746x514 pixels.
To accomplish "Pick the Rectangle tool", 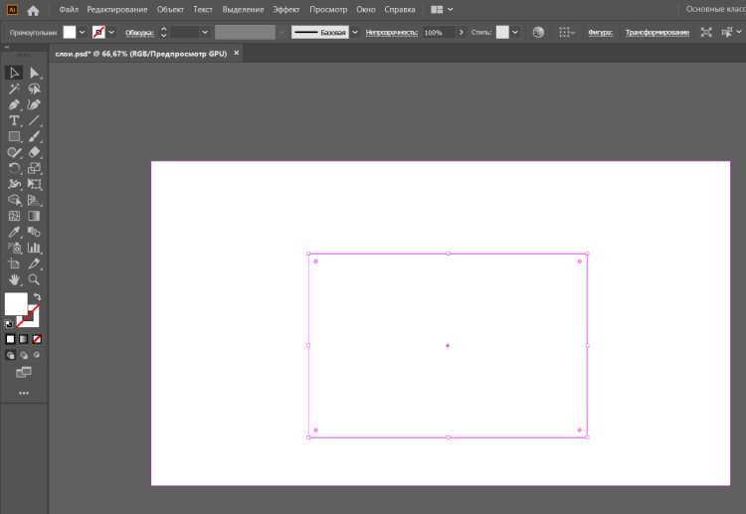I will 14,136.
